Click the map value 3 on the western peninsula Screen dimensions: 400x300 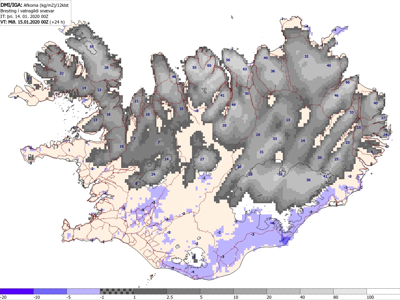coord(28,79)
